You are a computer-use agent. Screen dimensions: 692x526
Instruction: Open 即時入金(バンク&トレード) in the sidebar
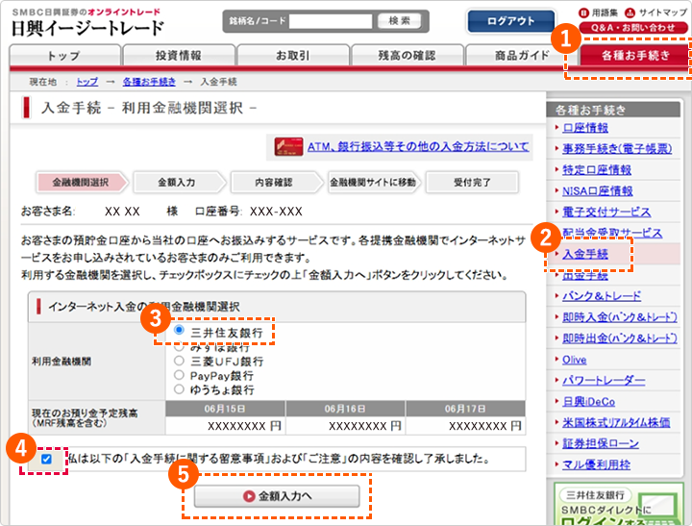[620, 317]
